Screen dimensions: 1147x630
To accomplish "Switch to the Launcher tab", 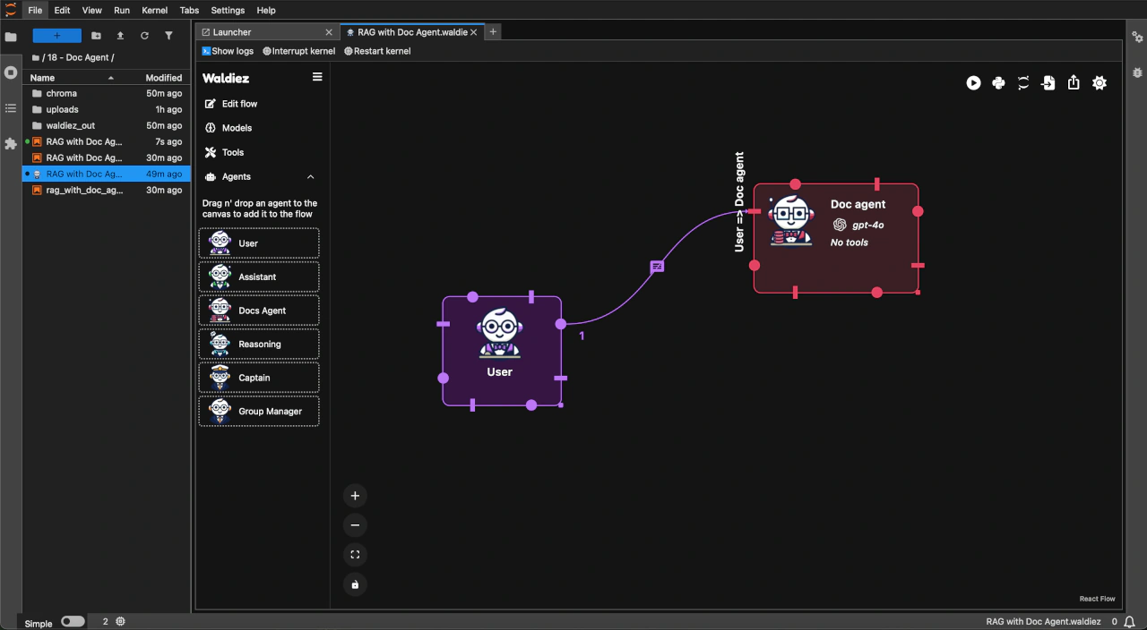I will point(232,32).
